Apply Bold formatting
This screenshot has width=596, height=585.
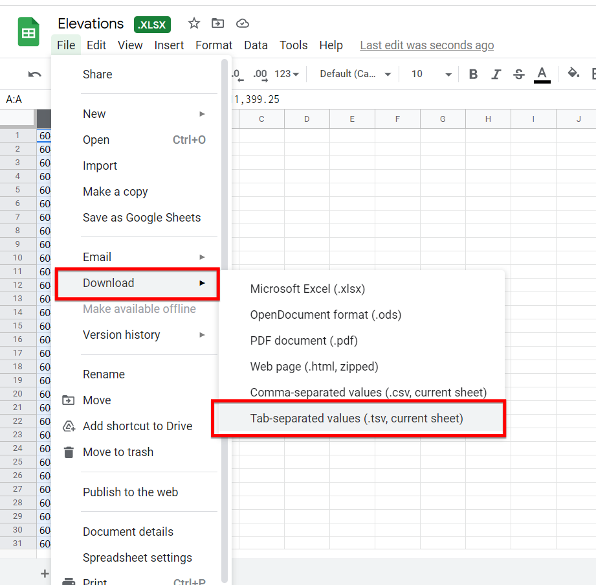(x=473, y=75)
